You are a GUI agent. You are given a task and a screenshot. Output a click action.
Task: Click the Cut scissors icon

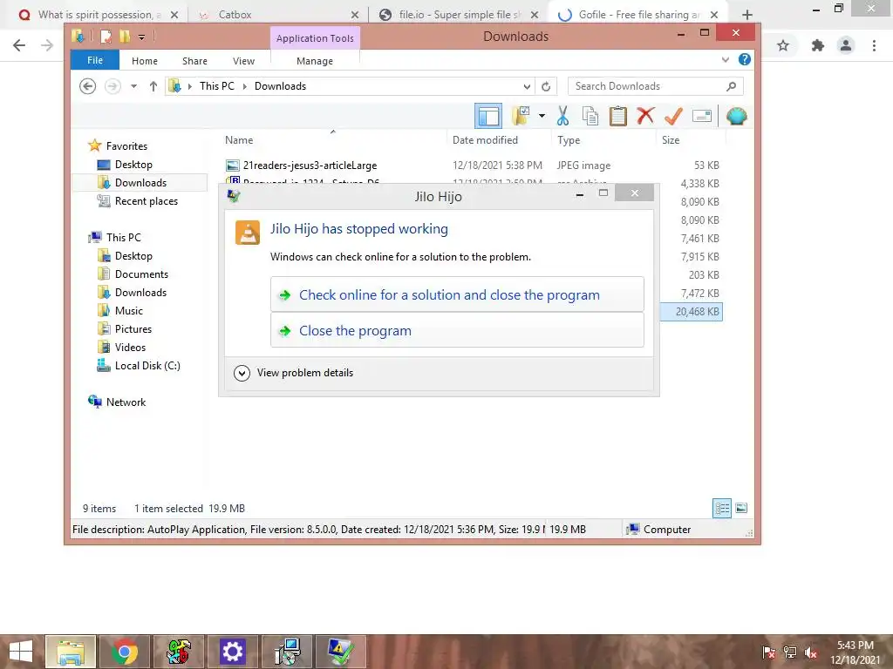tap(562, 116)
